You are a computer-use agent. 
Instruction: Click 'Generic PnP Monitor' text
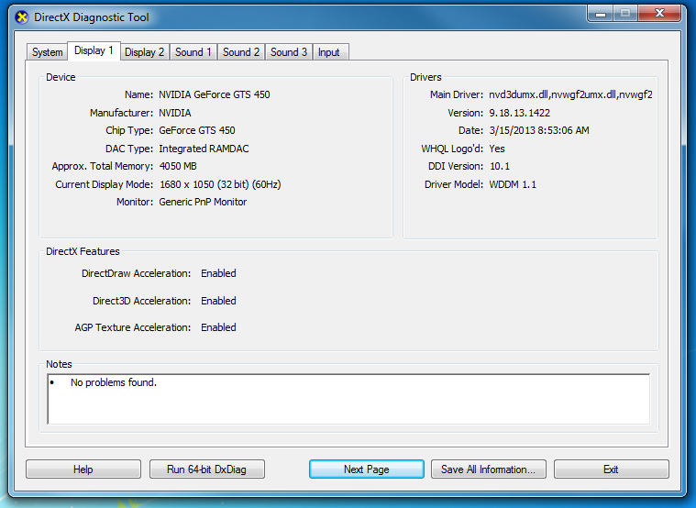203,202
